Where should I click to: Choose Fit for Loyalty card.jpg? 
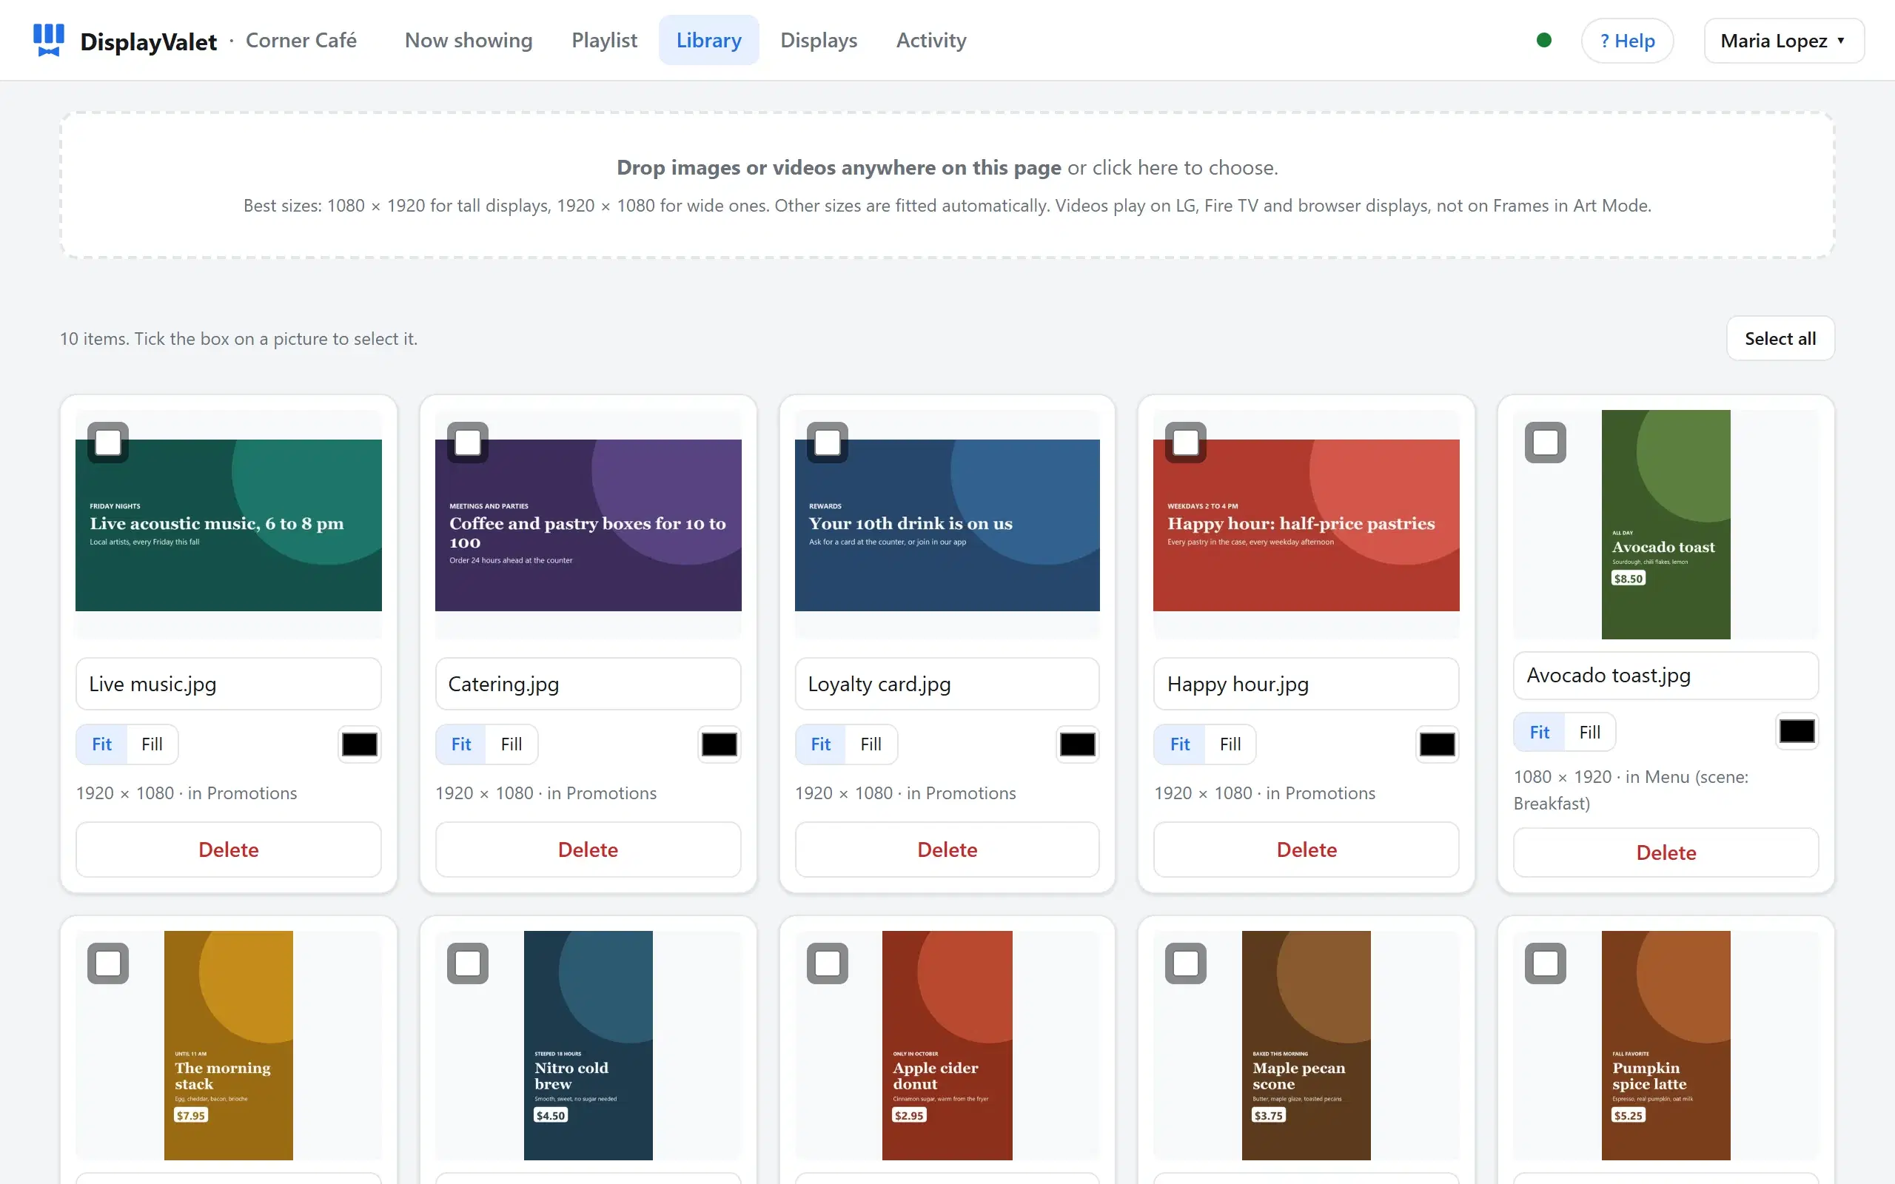[x=821, y=744]
